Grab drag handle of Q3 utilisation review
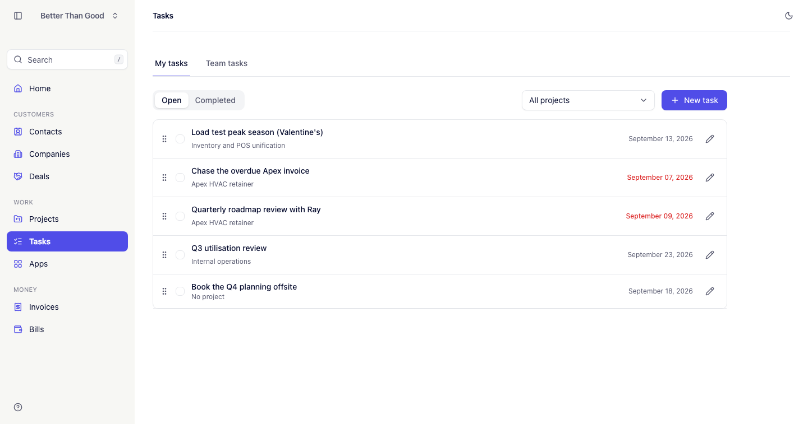 click(164, 255)
